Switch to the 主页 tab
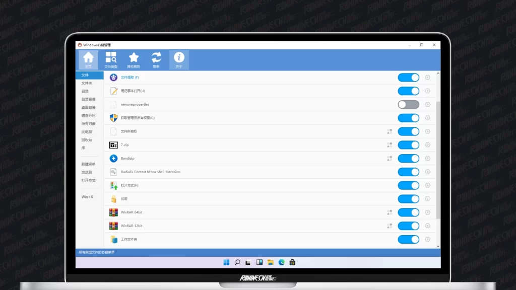 coord(89,58)
